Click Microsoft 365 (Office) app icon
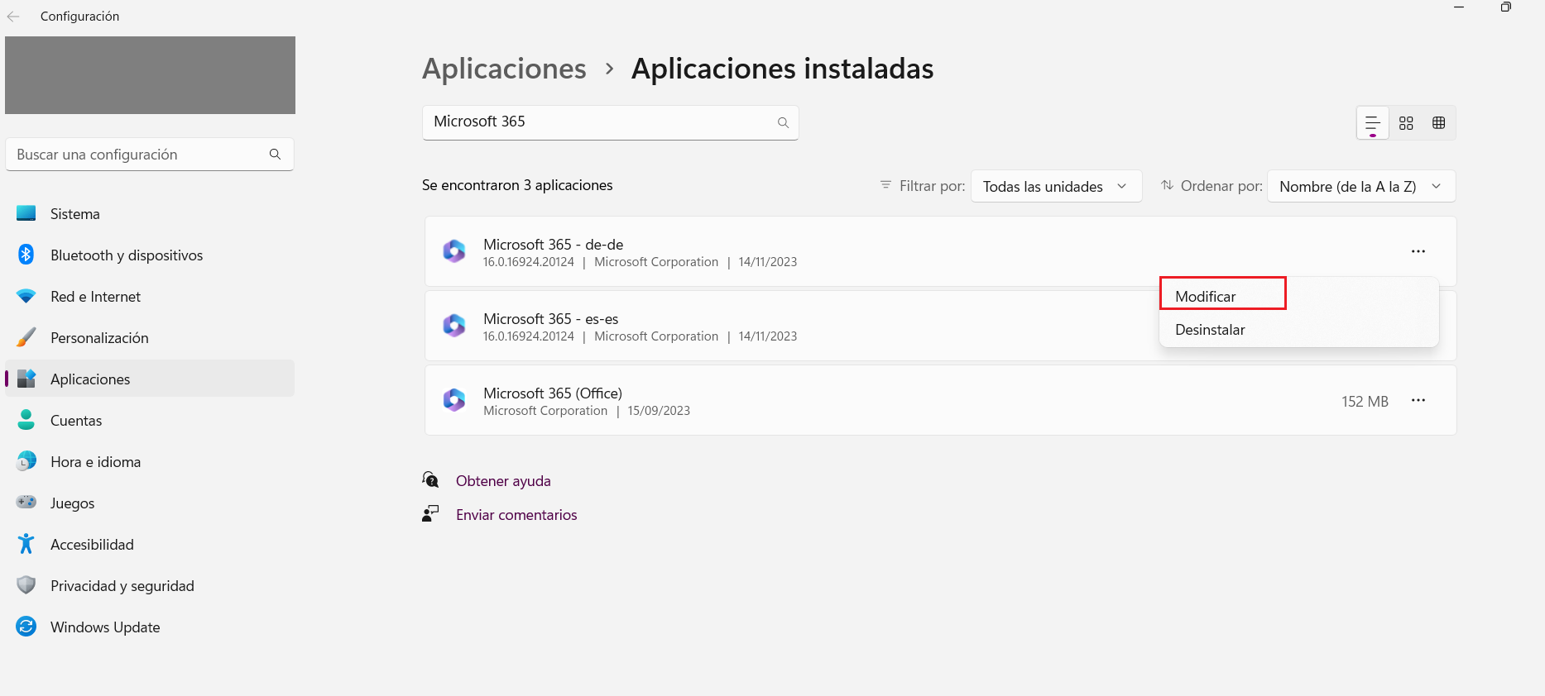The width and height of the screenshot is (1545, 696). 454,400
